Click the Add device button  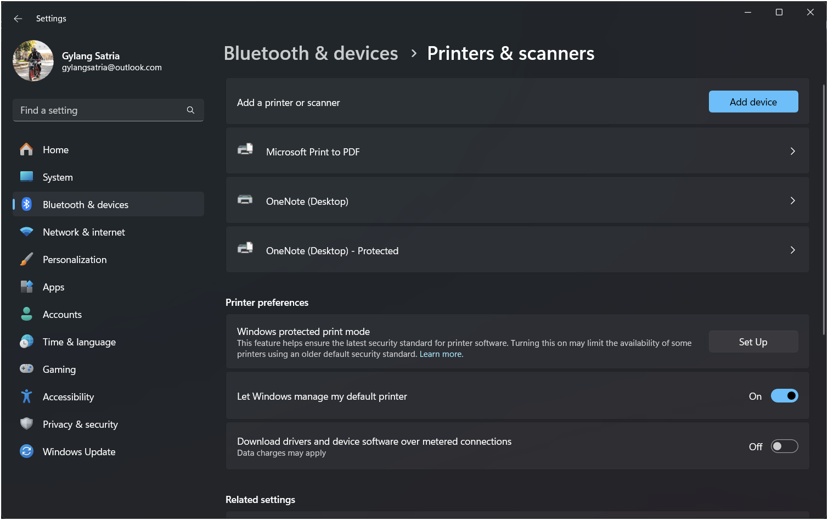click(753, 102)
